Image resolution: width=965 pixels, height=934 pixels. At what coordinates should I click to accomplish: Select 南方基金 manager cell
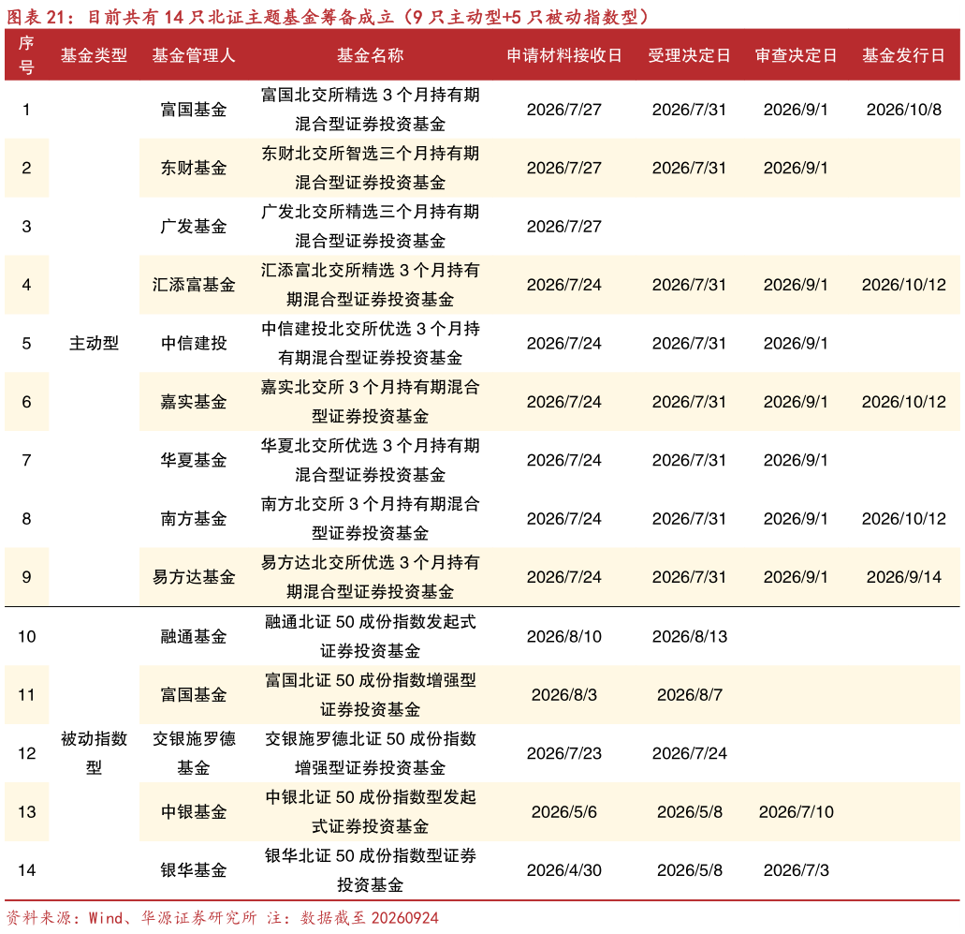[193, 519]
